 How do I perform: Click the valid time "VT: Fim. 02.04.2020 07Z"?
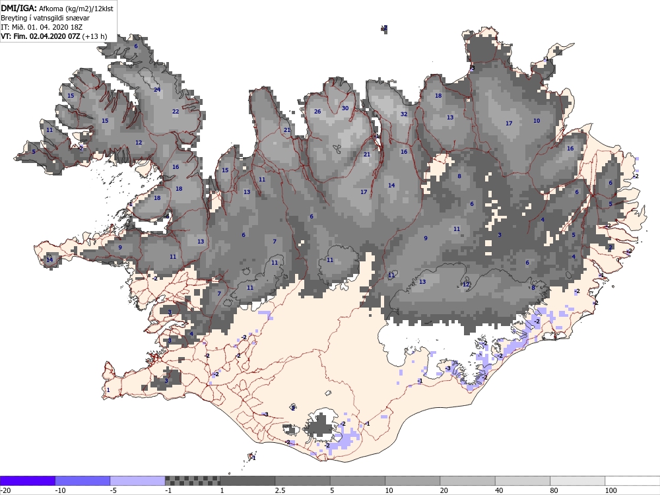(40, 36)
